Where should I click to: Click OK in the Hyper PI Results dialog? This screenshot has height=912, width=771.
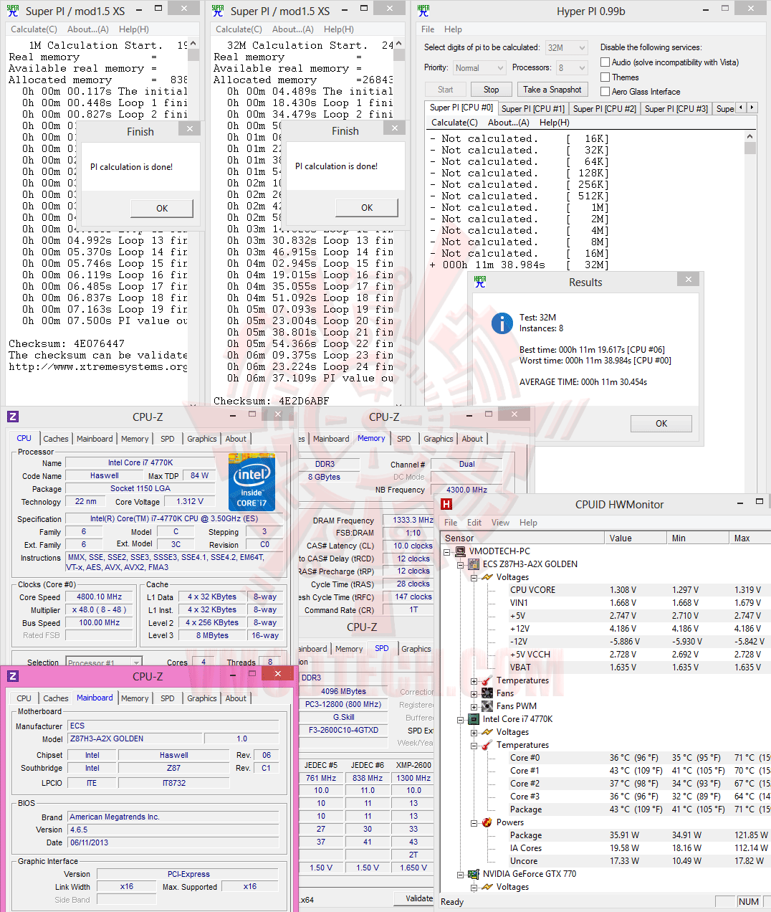point(661,424)
